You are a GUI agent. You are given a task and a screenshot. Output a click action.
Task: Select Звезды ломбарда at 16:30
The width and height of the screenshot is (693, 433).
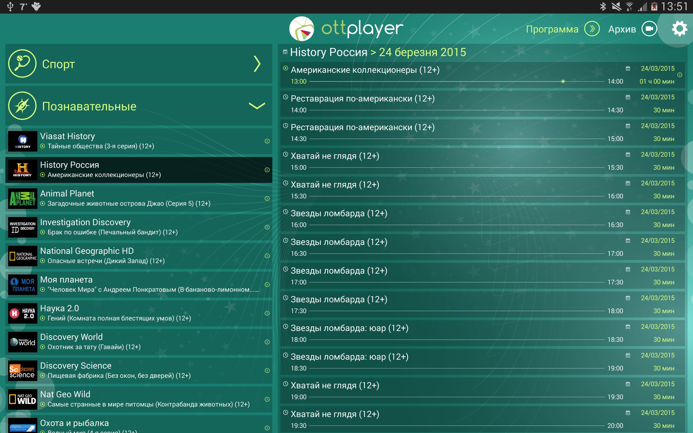(x=482, y=247)
